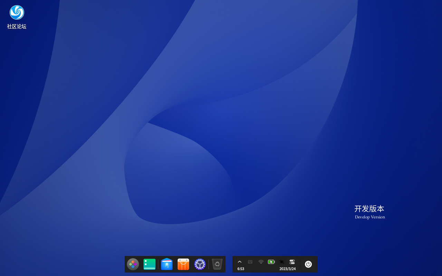Open the network list via the Wi-Fi icon
This screenshot has height=276, width=442.
click(x=261, y=262)
